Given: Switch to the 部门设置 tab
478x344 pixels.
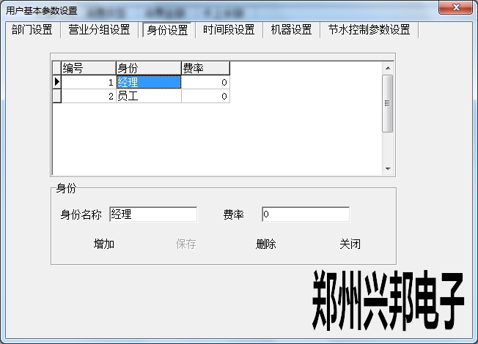Looking at the screenshot, I should pyautogui.click(x=32, y=30).
